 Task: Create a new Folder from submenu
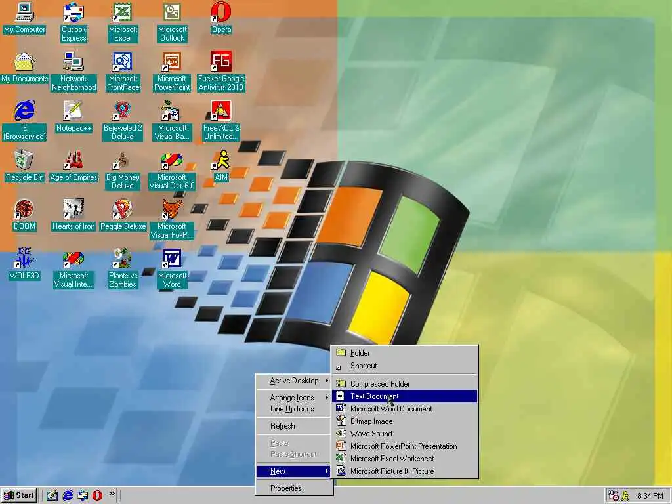point(405,353)
